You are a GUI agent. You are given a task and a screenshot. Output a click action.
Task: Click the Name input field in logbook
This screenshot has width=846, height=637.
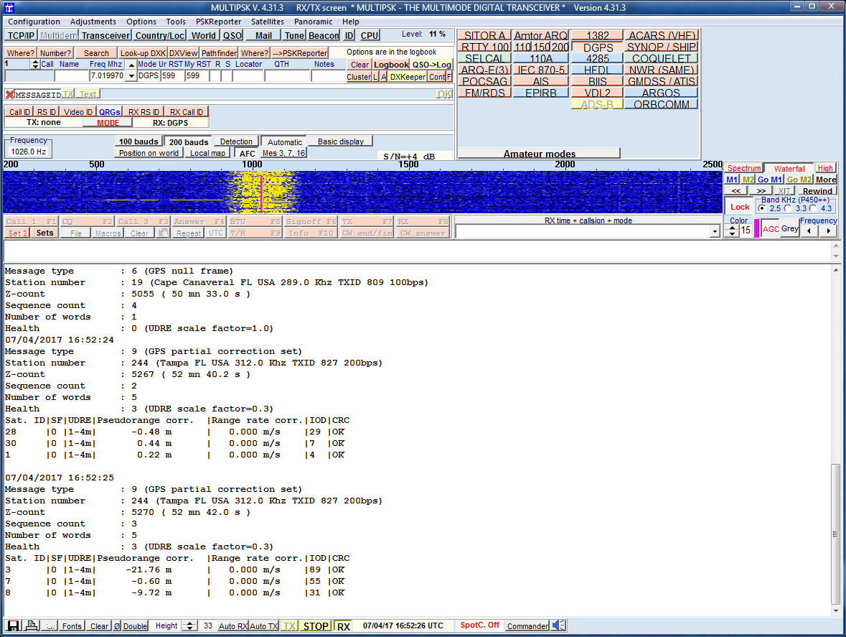[x=72, y=76]
